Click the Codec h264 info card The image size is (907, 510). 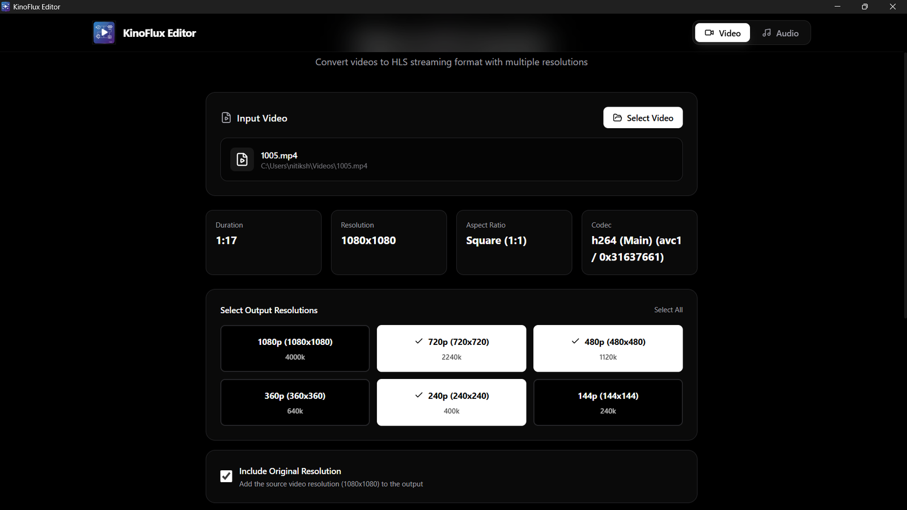click(639, 242)
